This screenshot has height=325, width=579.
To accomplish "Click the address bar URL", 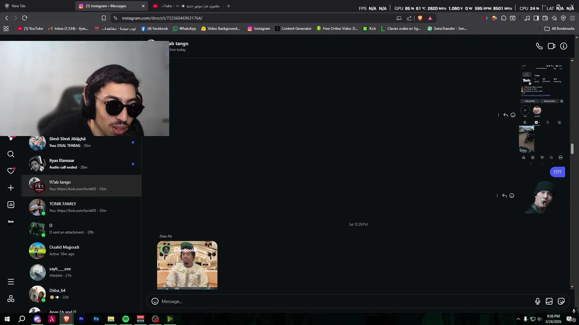I will click(x=162, y=18).
